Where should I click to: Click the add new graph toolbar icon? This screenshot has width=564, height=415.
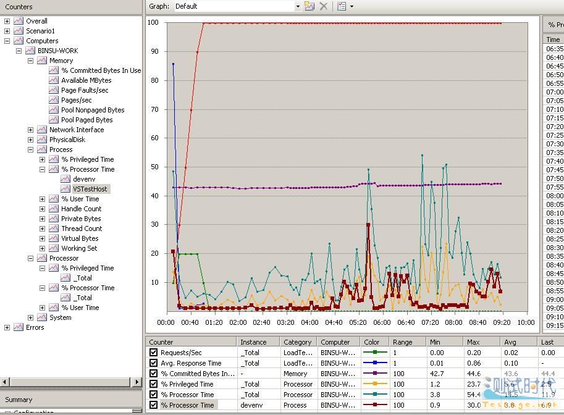309,6
